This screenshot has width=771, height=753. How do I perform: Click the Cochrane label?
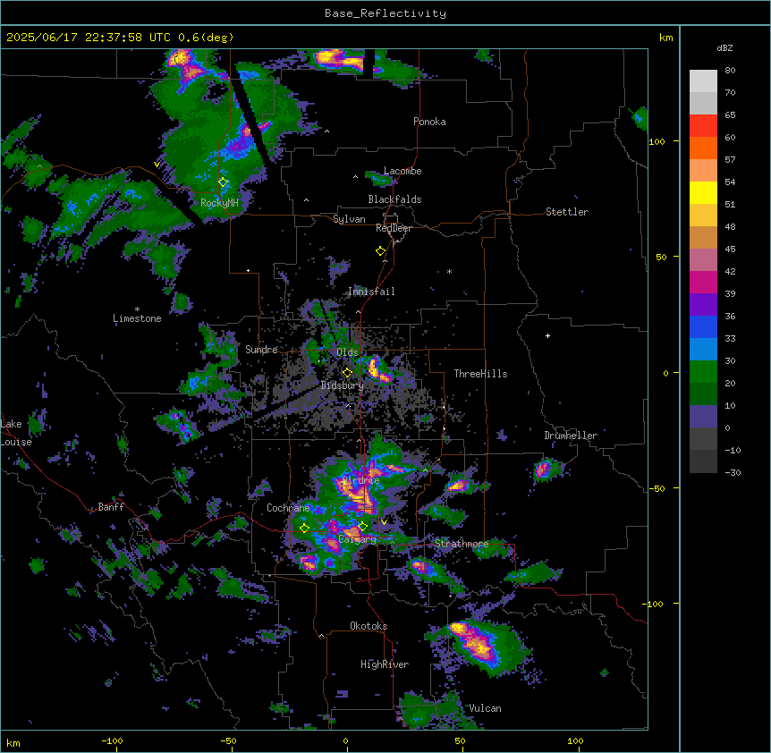click(288, 508)
